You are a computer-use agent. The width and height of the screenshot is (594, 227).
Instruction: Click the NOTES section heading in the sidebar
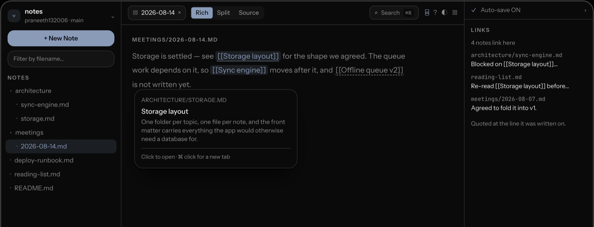coord(18,78)
